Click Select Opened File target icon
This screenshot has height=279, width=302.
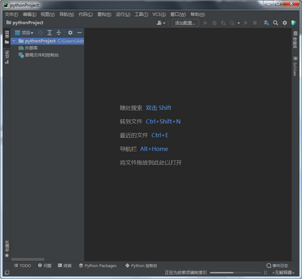[40, 32]
